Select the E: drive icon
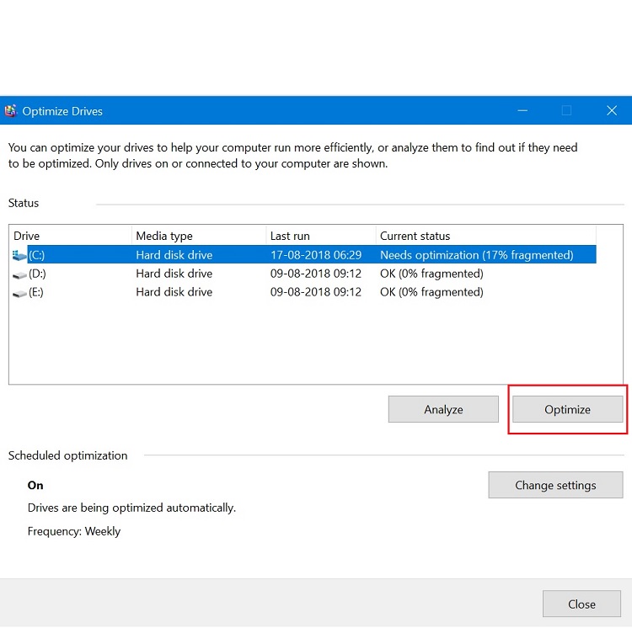 19,294
